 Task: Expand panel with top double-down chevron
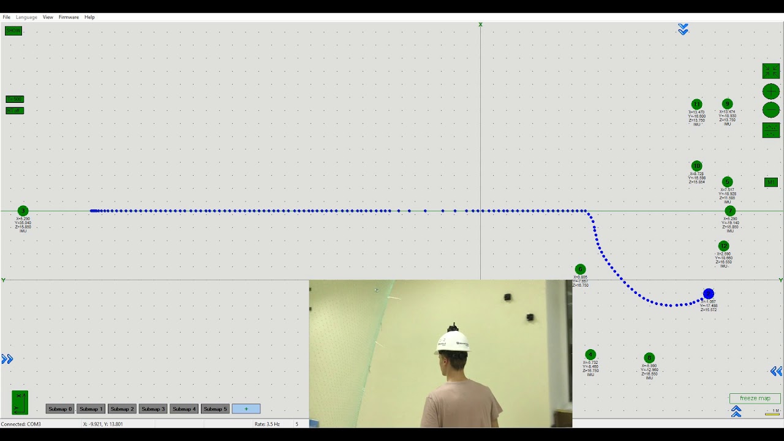point(683,29)
